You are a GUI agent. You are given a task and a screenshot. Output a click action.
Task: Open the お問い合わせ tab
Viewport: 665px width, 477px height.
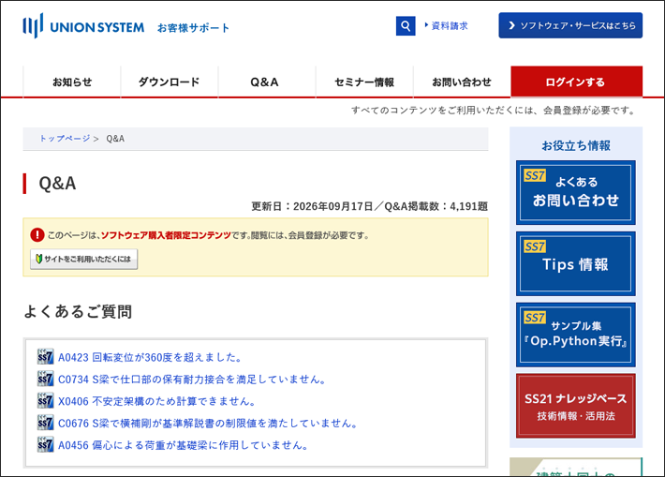click(x=462, y=82)
